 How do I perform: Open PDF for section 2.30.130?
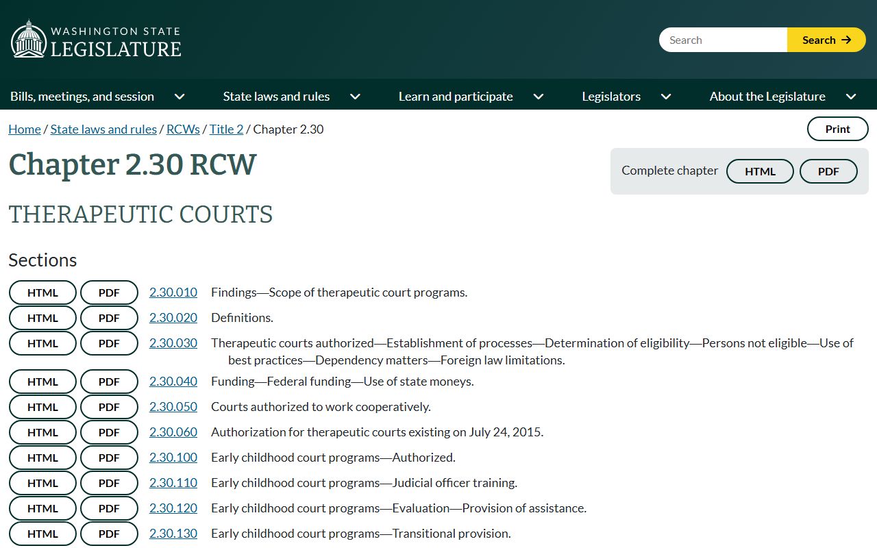(109, 534)
